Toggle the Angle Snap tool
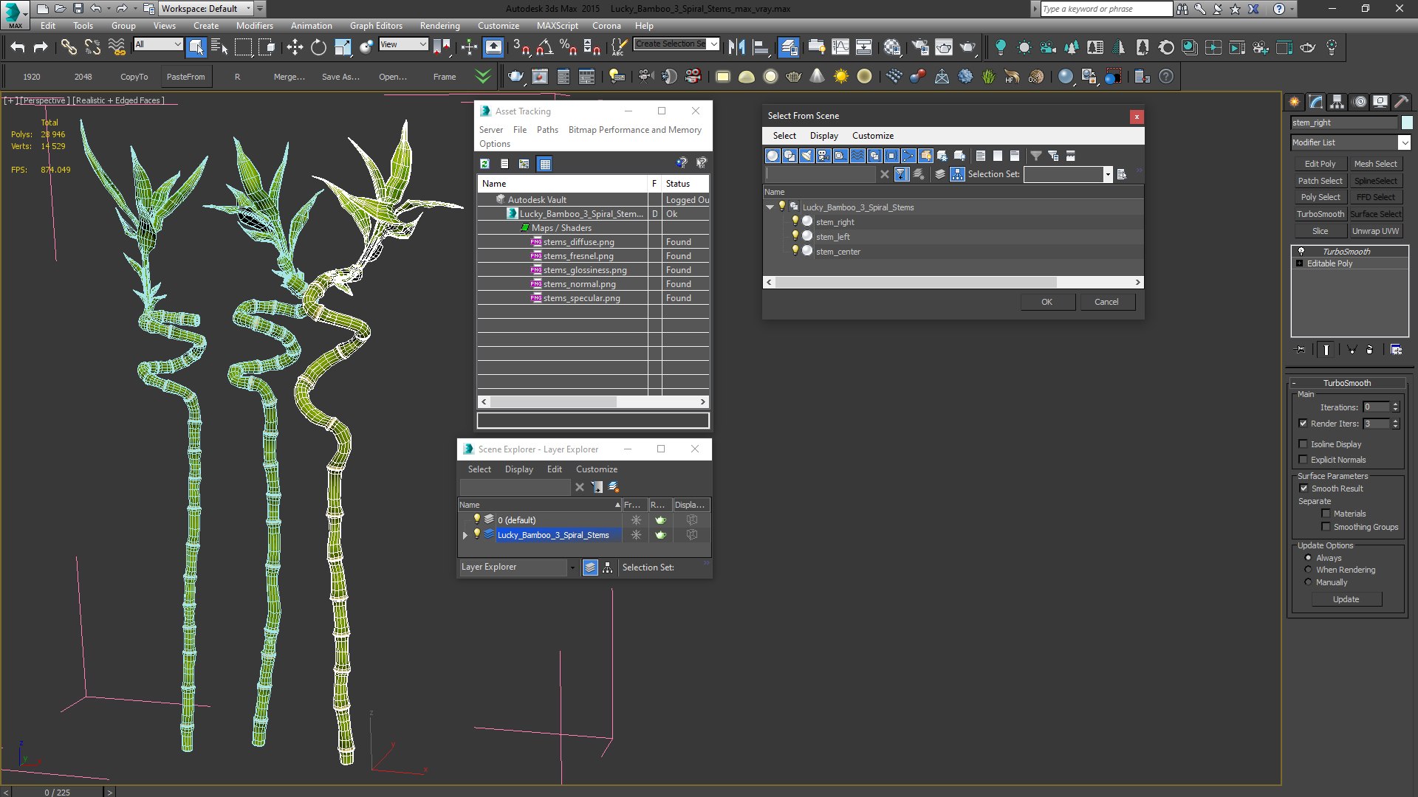Viewport: 1418px width, 797px height. (545, 47)
